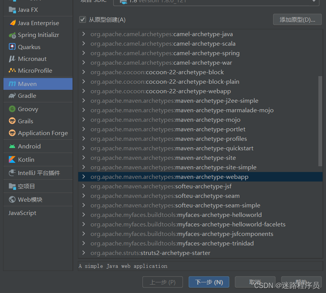This screenshot has width=326, height=293.
Task: Click the 帮助 help button
Action: pyautogui.click(x=301, y=282)
